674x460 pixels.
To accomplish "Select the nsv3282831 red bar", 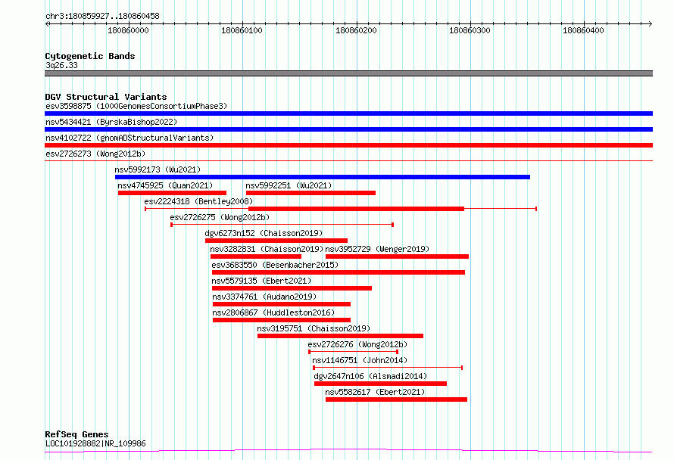I will 256,256.
